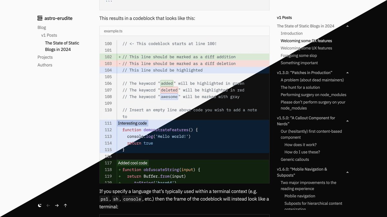Image resolution: width=387 pixels, height=217 pixels.
Task: Jump to Welcoming some DX features
Action: tap(306, 41)
